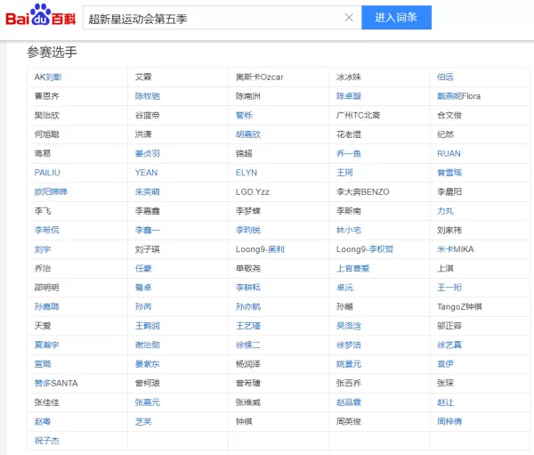534x455 pixels.
Task: Open the ELYN link
Action: click(247, 173)
